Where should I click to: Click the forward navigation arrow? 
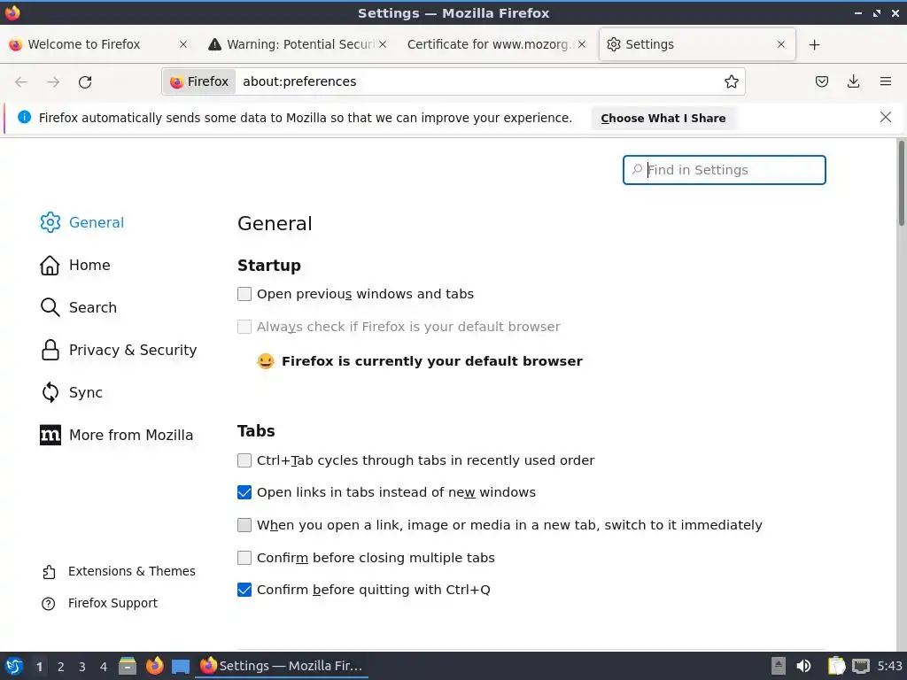53,81
